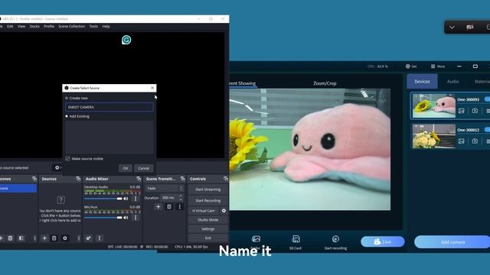Take snapshot of One-300093 camera
Image resolution: width=490 pixels, height=275 pixels.
coord(475,111)
